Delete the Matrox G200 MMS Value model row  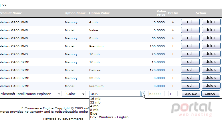click(211, 30)
